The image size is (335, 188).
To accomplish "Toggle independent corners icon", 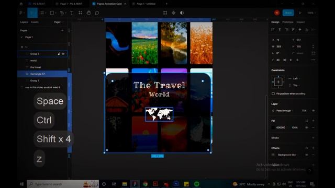I will tap(313, 53).
